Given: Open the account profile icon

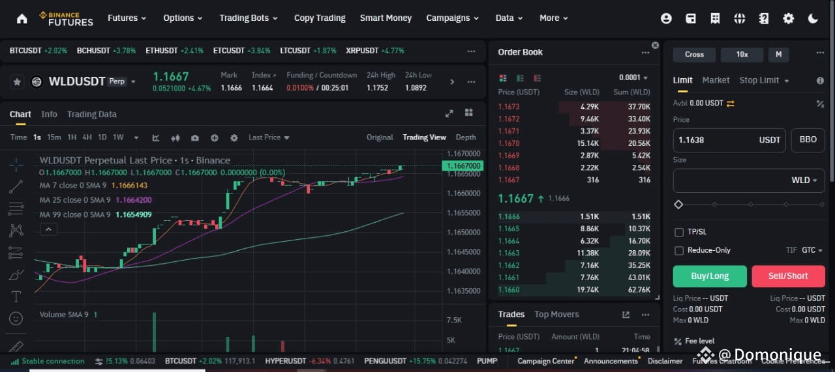Looking at the screenshot, I should 666,18.
